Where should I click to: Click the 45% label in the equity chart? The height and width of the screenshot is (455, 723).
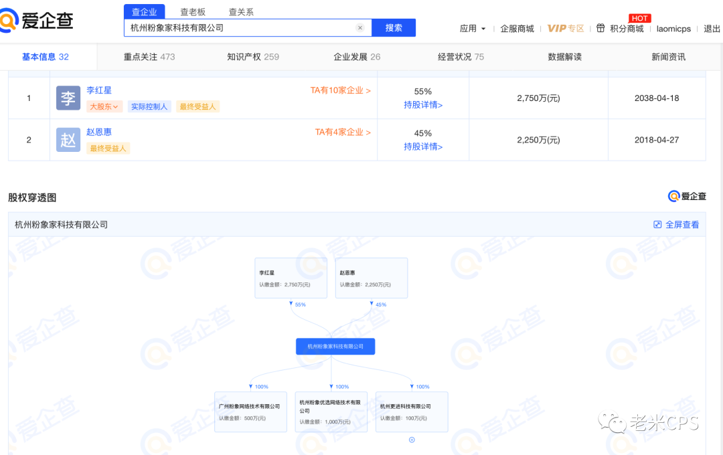(381, 304)
